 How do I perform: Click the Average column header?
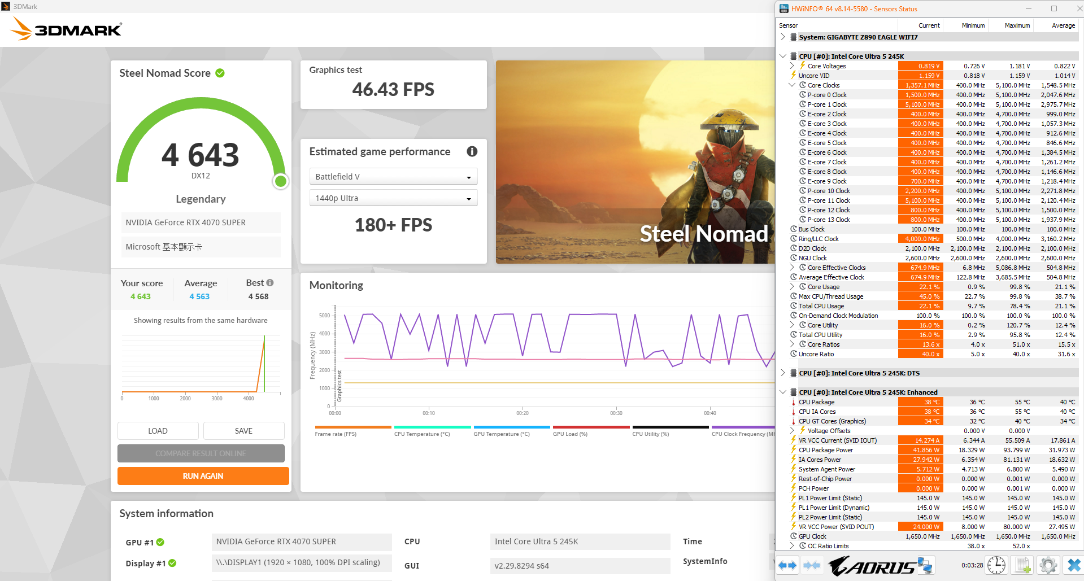coord(1055,25)
